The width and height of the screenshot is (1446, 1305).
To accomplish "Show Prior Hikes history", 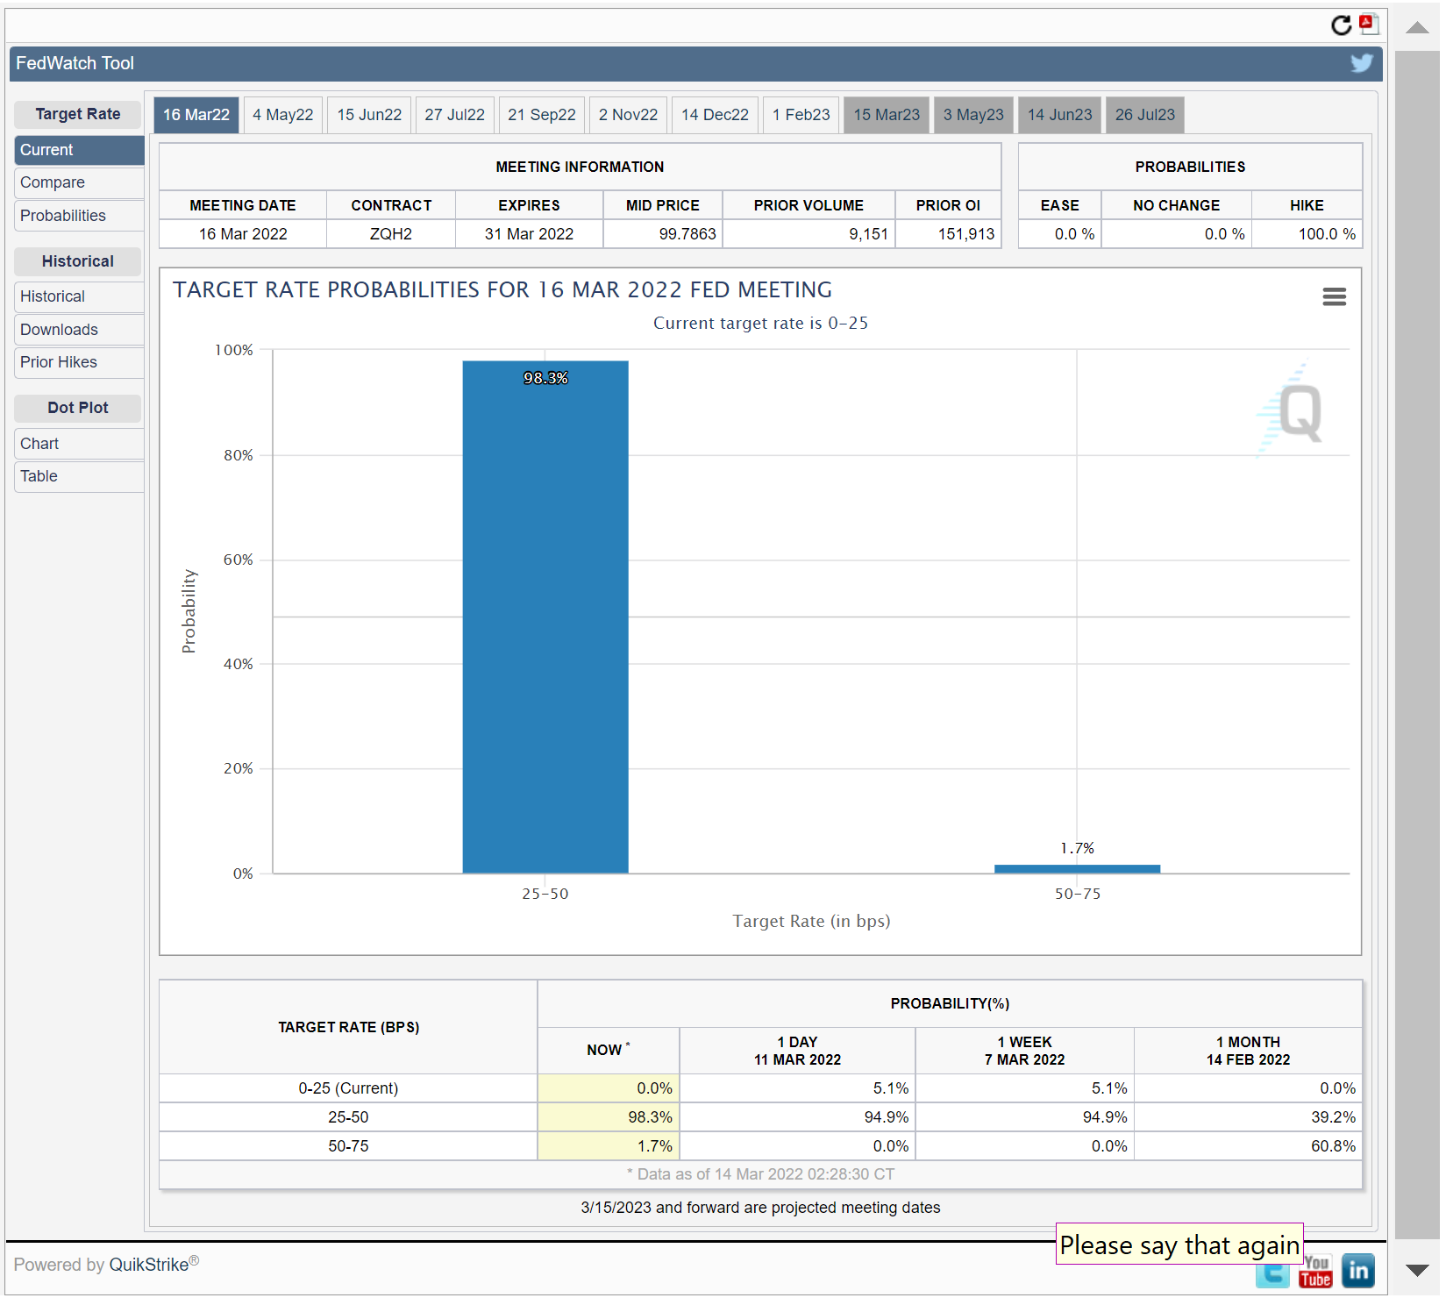I will coord(59,362).
